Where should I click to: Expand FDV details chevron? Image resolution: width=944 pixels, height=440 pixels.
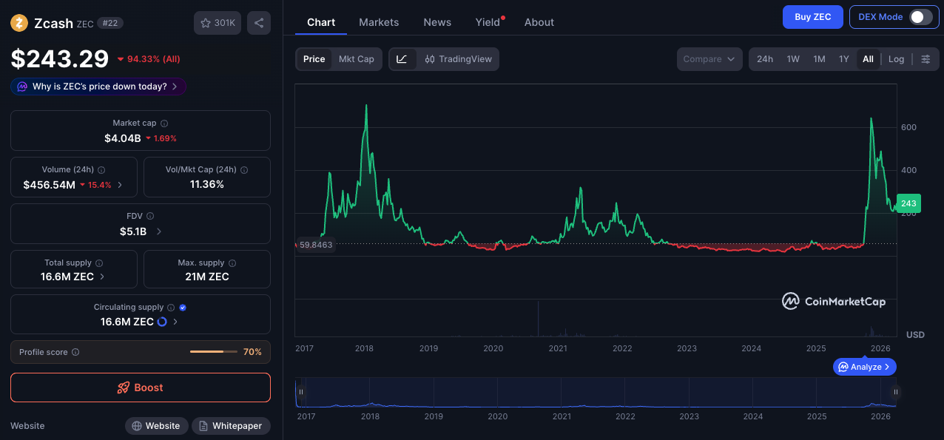click(158, 231)
